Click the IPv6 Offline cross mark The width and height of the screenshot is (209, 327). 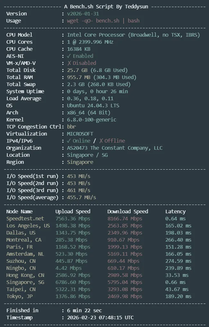101,141
